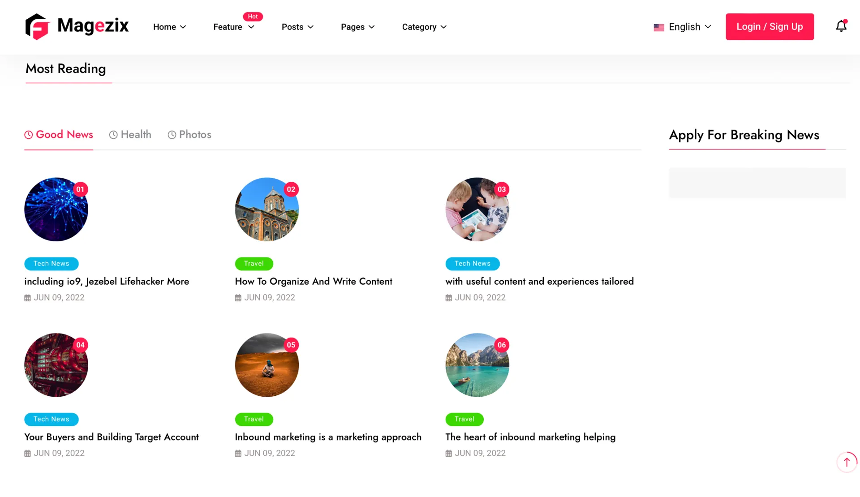Screen dimensions: 860x497
Task: Expand the Posts dropdown menu
Action: [297, 27]
